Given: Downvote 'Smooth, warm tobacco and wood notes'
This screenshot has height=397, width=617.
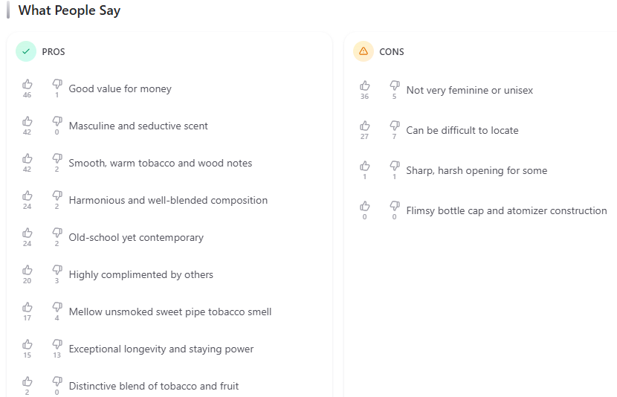Looking at the screenshot, I should pos(57,158).
